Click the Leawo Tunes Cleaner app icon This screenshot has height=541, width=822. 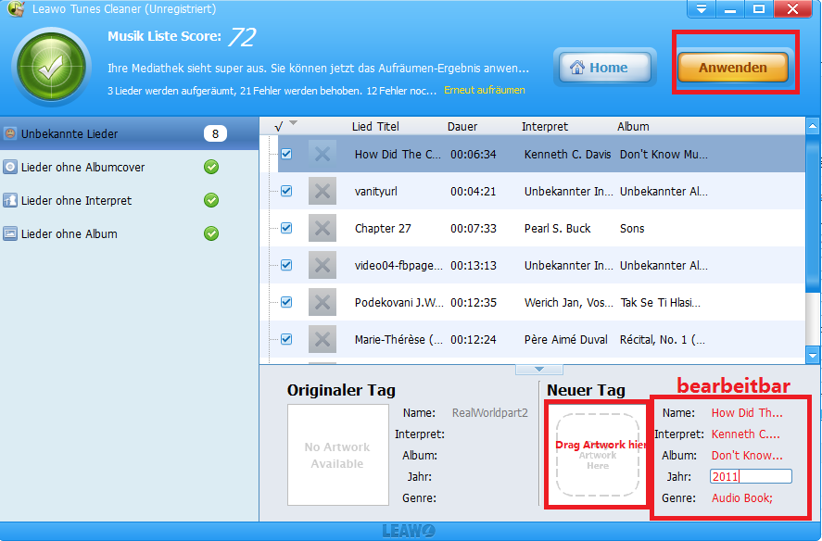(x=16, y=8)
